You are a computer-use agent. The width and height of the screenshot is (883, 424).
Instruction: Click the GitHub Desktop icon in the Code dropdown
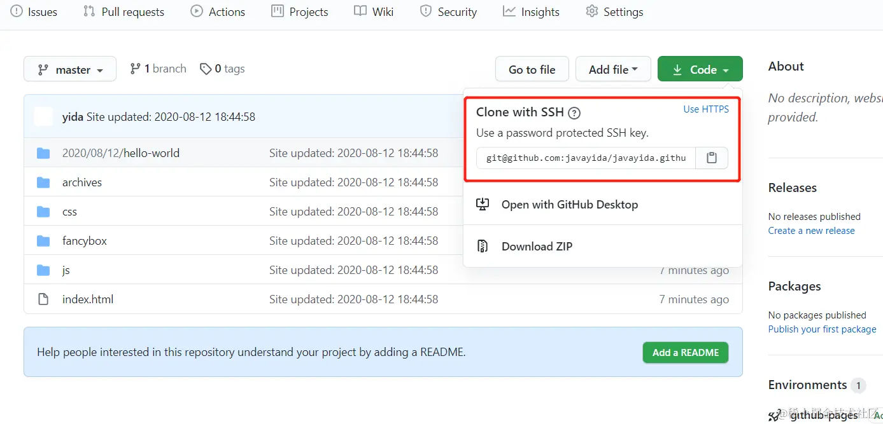(483, 204)
